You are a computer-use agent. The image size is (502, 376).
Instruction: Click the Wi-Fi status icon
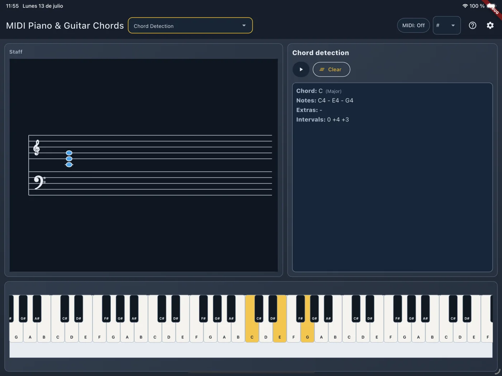(x=465, y=6)
